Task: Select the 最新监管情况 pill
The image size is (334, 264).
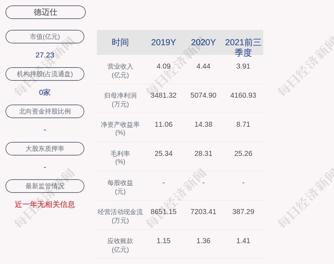Action: click(45, 186)
